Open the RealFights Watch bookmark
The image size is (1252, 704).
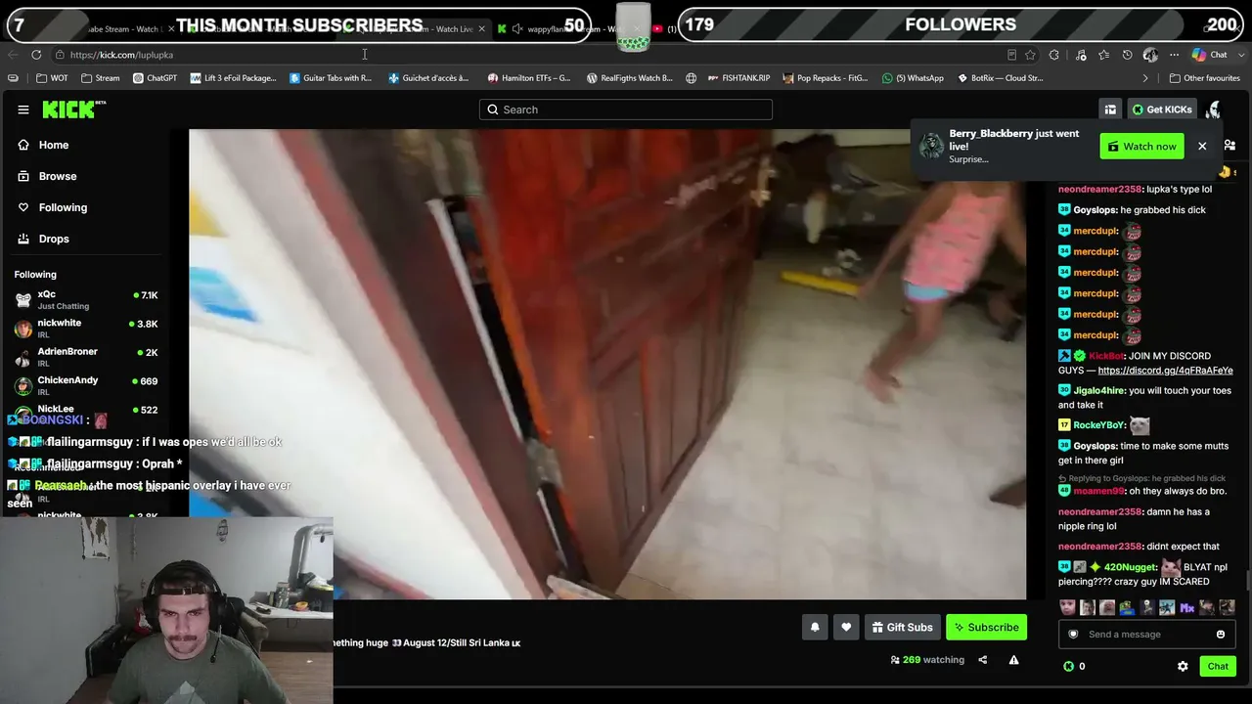click(629, 78)
